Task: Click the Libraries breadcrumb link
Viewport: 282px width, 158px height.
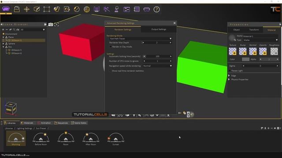Action: tap(9, 128)
